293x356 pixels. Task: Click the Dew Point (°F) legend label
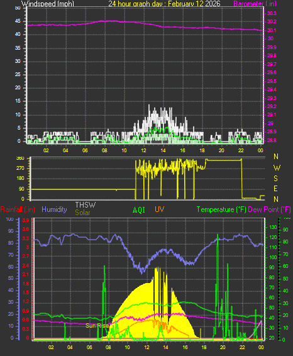coord(269,209)
